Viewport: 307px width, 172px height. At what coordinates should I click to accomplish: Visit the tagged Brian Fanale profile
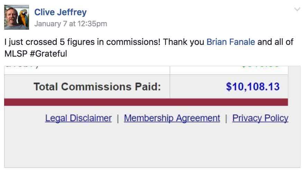pos(231,42)
